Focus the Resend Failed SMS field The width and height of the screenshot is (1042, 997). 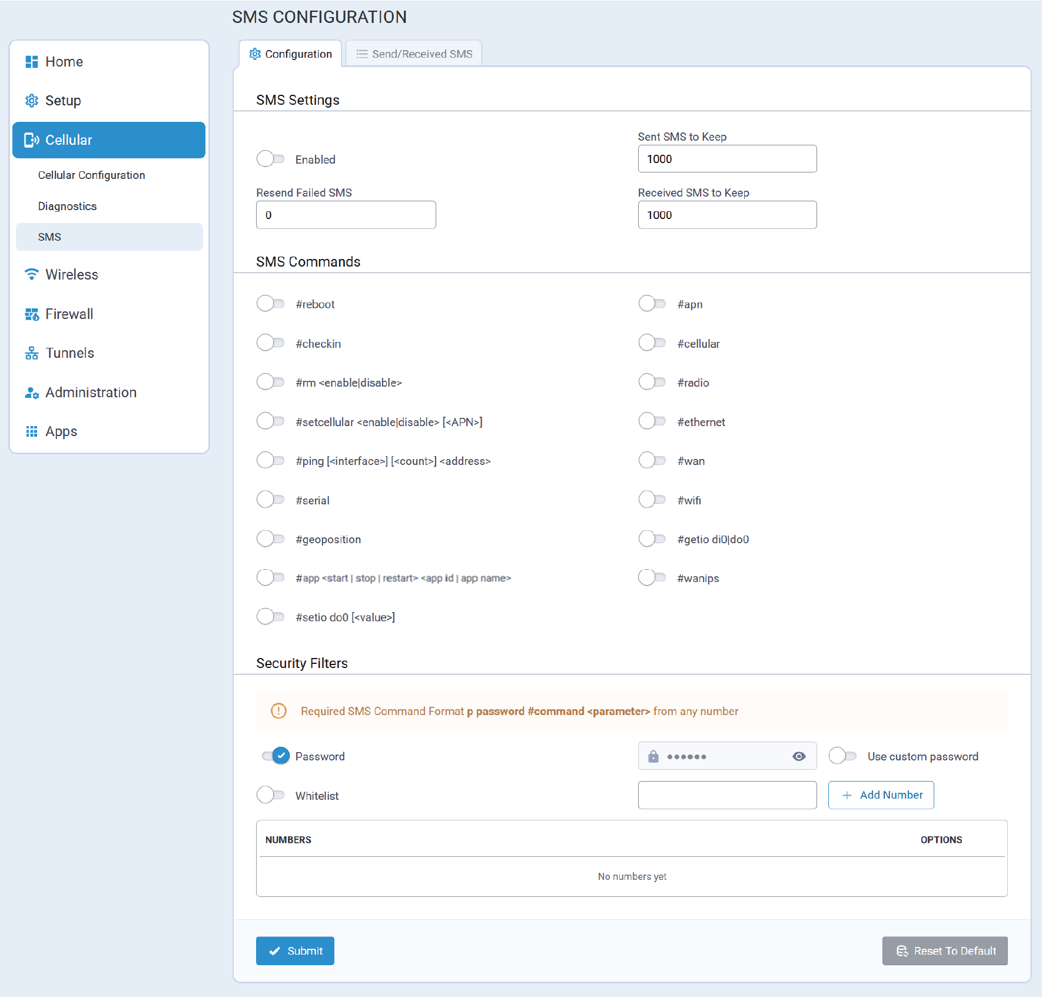tap(346, 215)
